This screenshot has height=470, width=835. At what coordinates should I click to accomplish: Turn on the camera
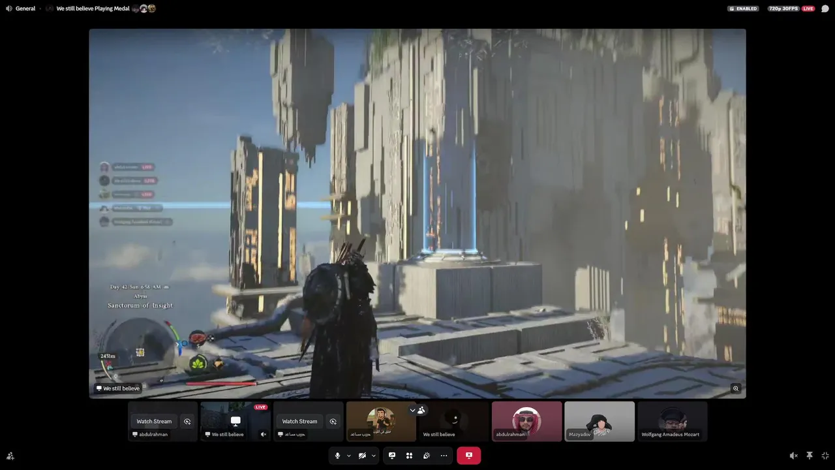[362, 456]
